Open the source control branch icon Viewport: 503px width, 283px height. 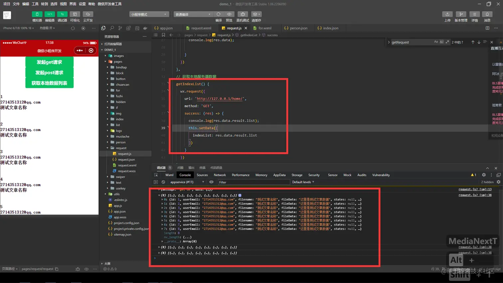(120, 28)
